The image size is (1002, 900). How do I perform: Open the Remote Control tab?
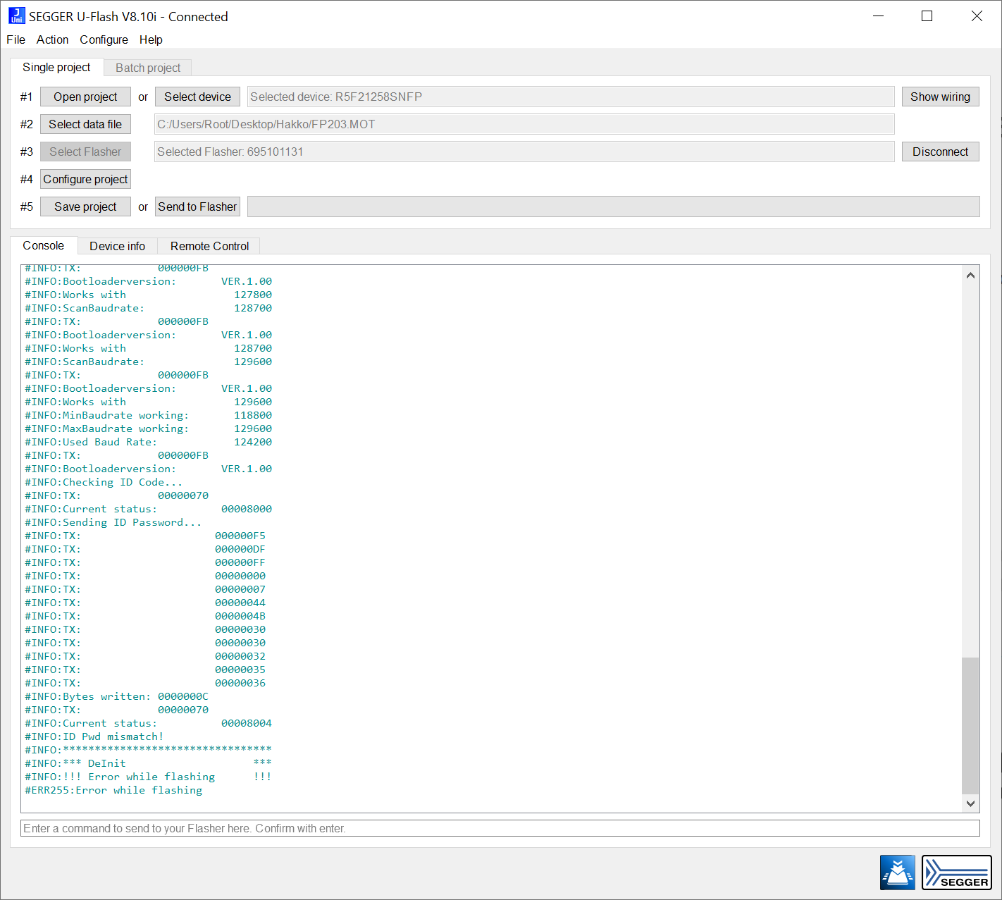(x=209, y=246)
